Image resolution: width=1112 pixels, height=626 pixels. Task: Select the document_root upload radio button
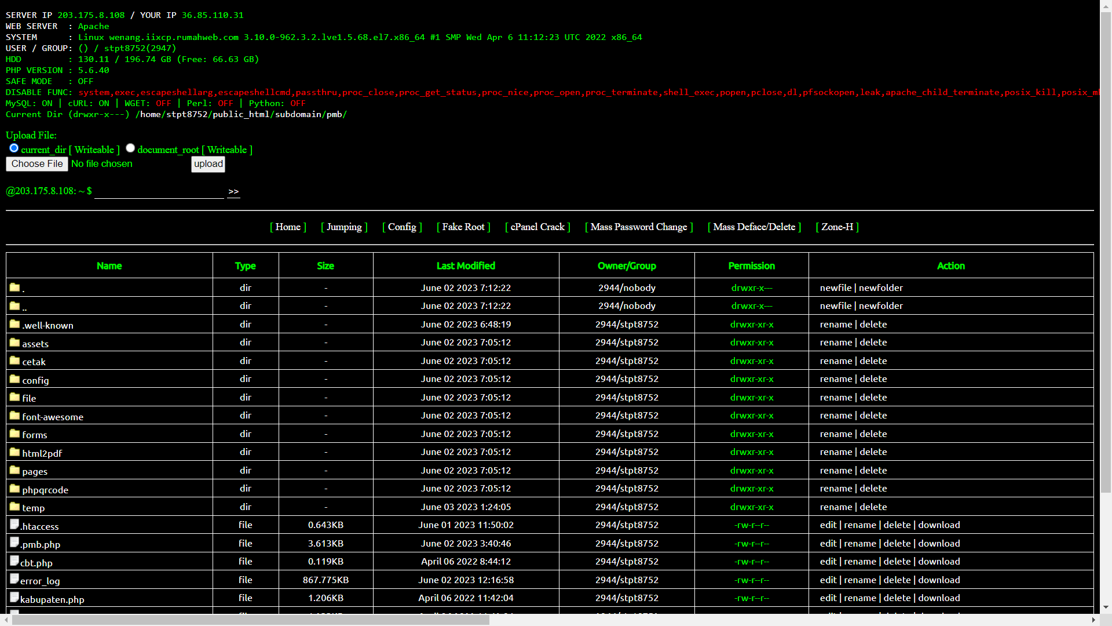[x=130, y=148]
